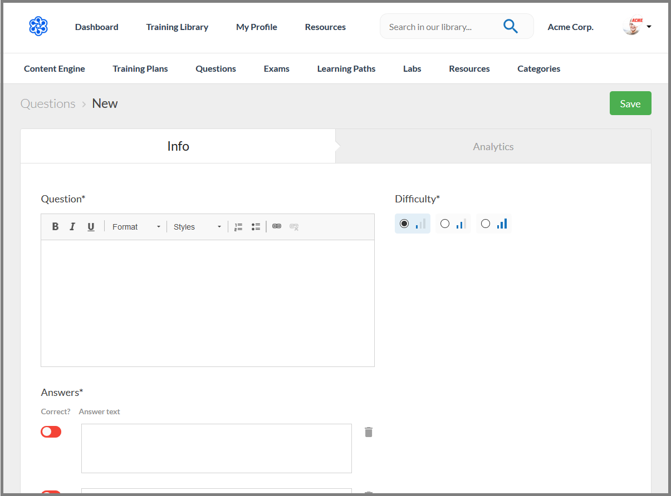
Task: Click the search magnifier icon
Action: pyautogui.click(x=511, y=26)
